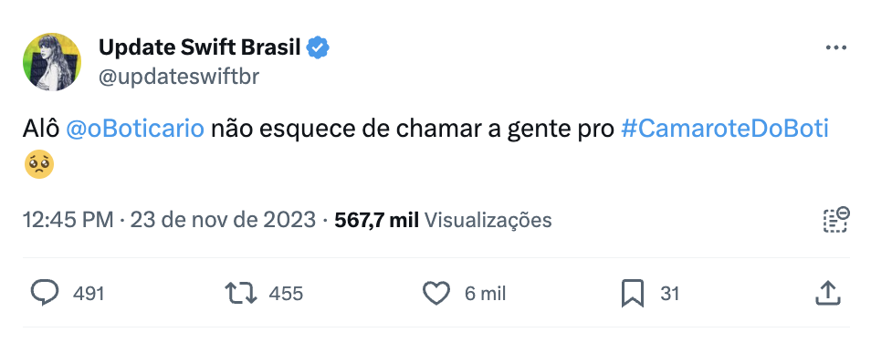Open the Update Swift Brasil display name
Screen dimensions: 871x343
point(199,47)
